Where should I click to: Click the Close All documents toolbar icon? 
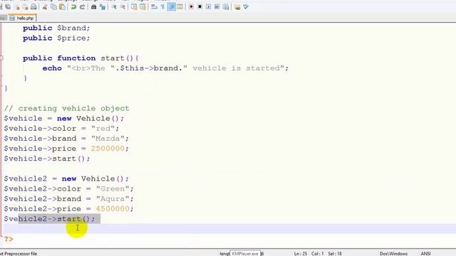tap(26, 6)
